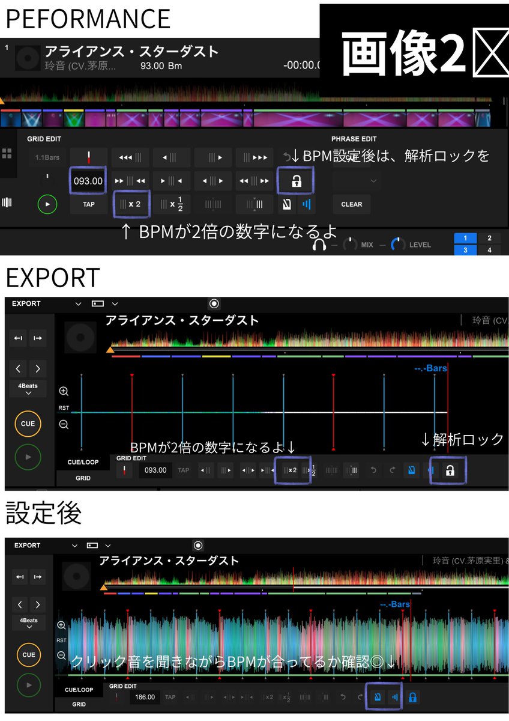This screenshot has height=721, width=509.
Task: Zoom in on waveform in 設定後 section
Action: tap(61, 625)
